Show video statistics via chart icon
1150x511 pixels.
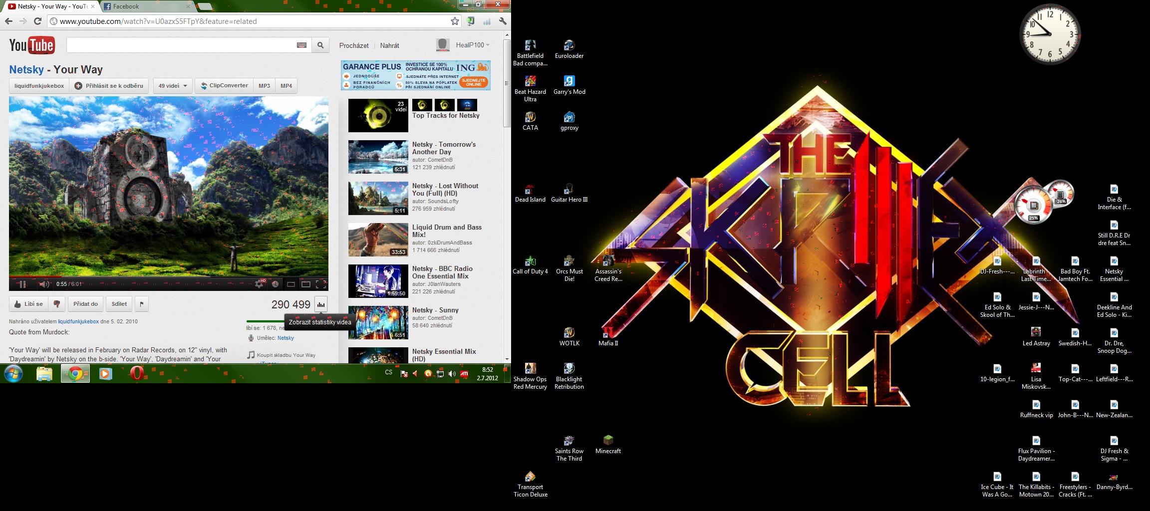coord(320,304)
